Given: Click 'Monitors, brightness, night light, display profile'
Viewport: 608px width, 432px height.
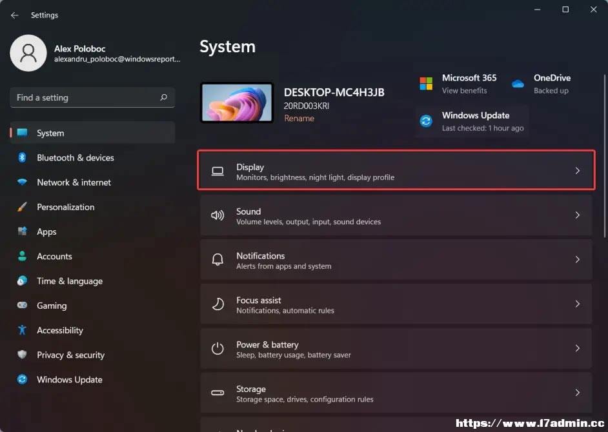Looking at the screenshot, I should click(315, 177).
